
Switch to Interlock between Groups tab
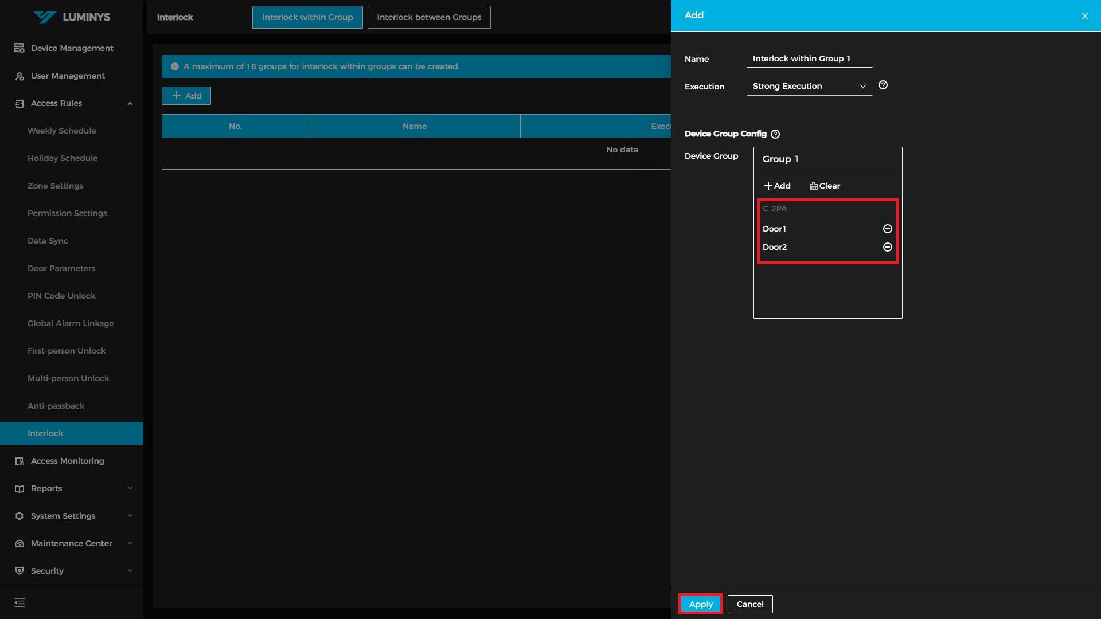428,17
